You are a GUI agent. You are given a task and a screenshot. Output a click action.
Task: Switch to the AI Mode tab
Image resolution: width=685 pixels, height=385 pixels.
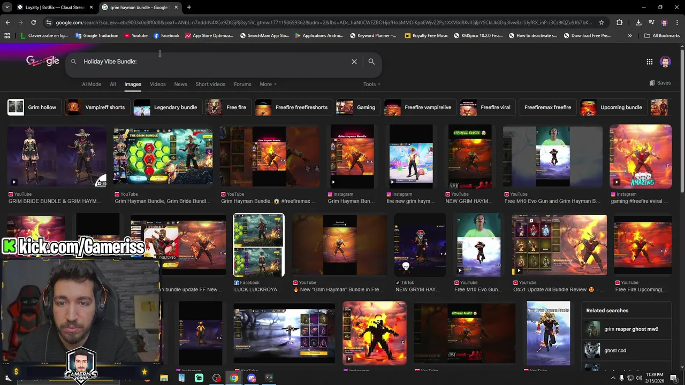pyautogui.click(x=92, y=84)
